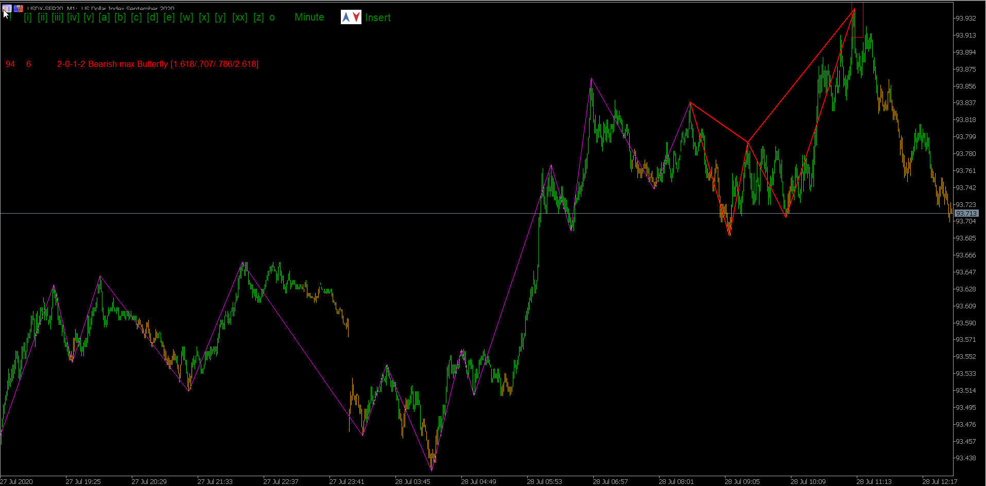
Task: Select the [x] wave label
Action: 204,17
